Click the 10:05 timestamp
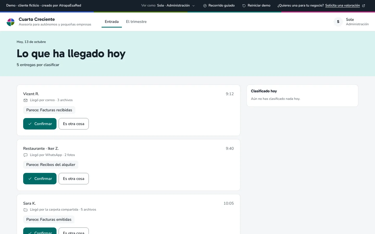Screen dimensions: 375x234 click(x=229, y=203)
